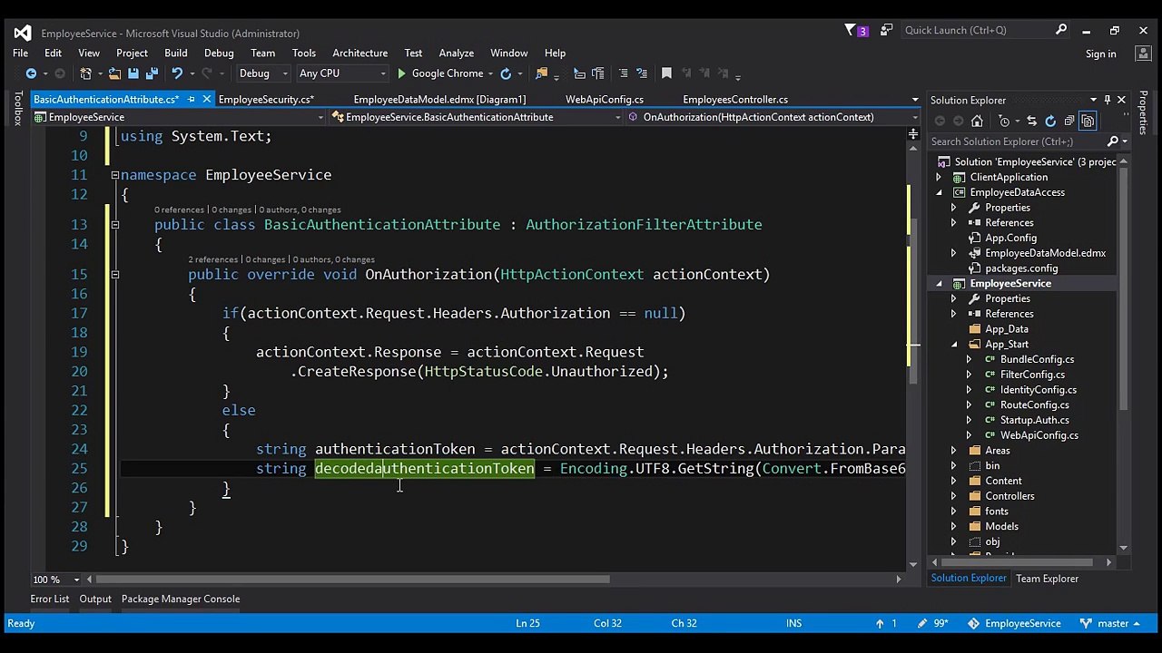Image resolution: width=1162 pixels, height=653 pixels.
Task: Expand the ClientApplication project node
Action: pyautogui.click(x=940, y=177)
